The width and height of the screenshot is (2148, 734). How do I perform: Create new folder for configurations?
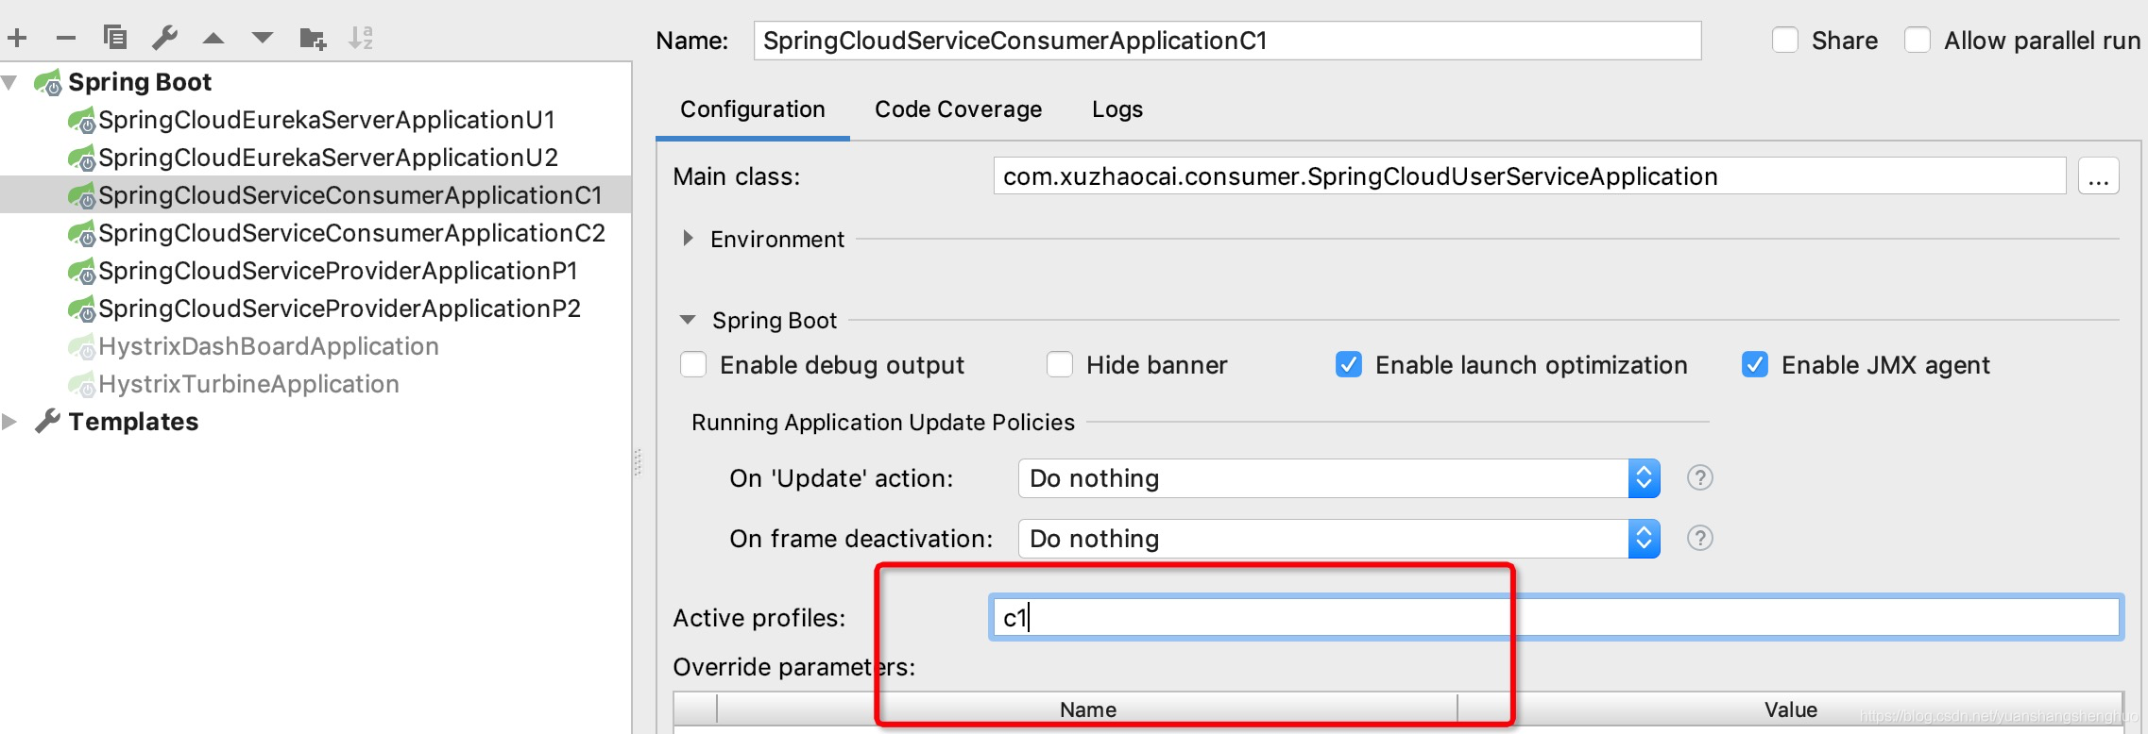click(313, 39)
